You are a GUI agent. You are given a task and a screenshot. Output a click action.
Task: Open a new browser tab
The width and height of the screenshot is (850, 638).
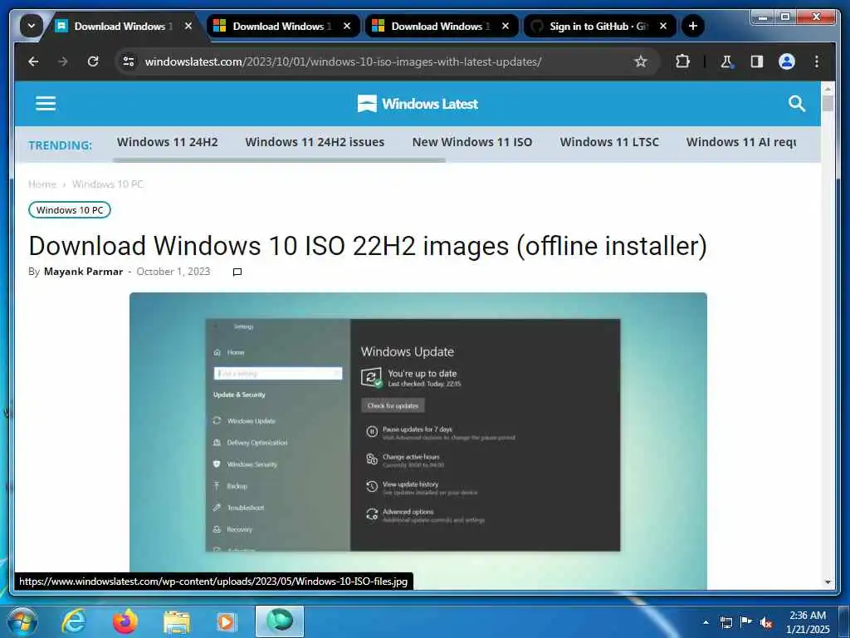[x=693, y=26]
